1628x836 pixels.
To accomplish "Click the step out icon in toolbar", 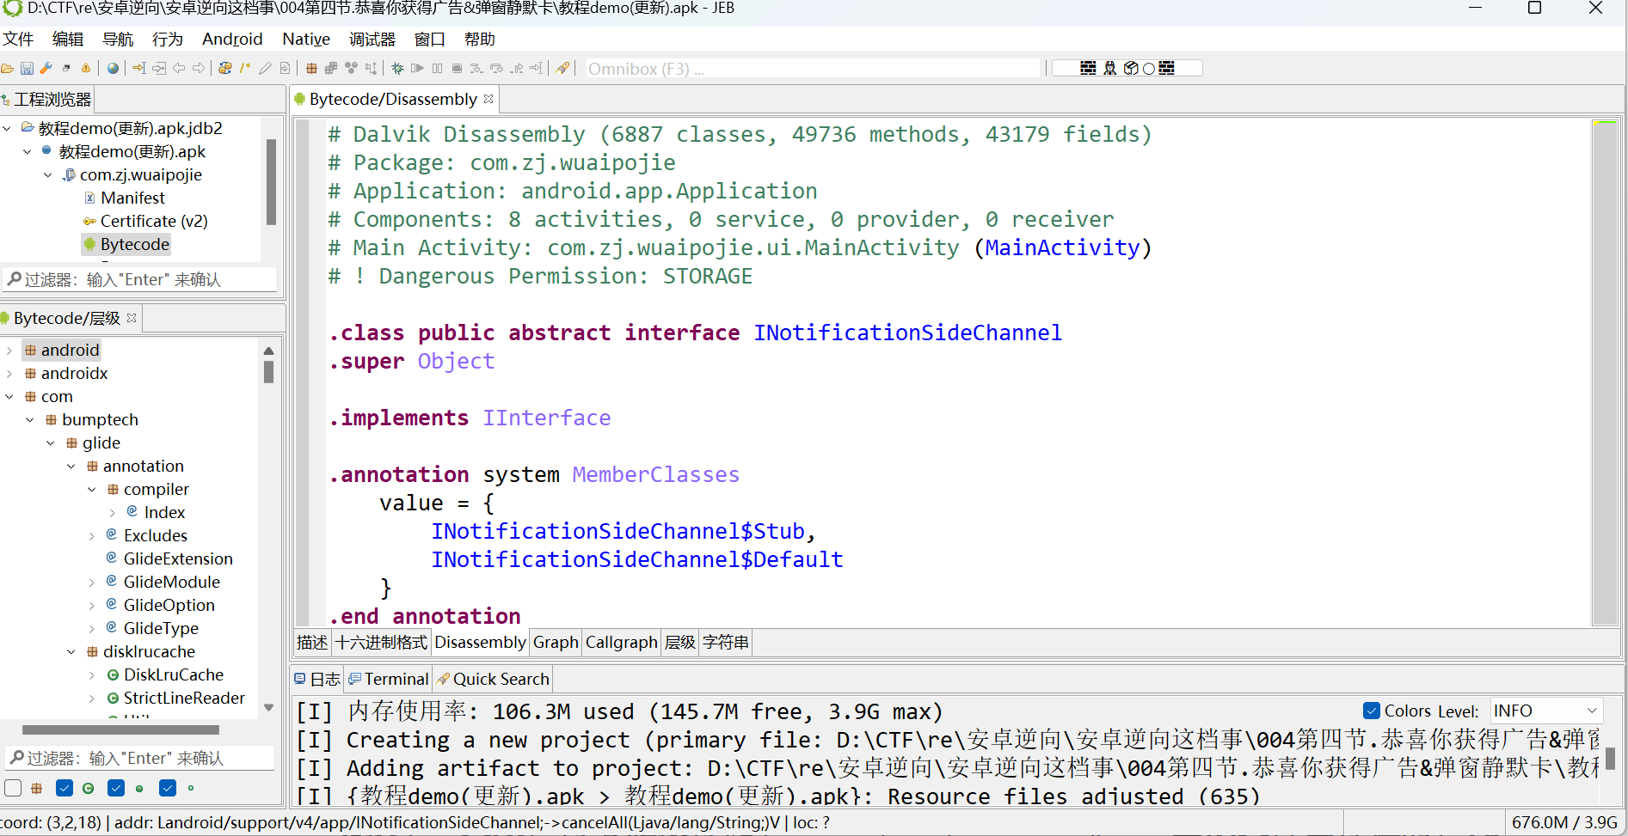I will click(516, 68).
